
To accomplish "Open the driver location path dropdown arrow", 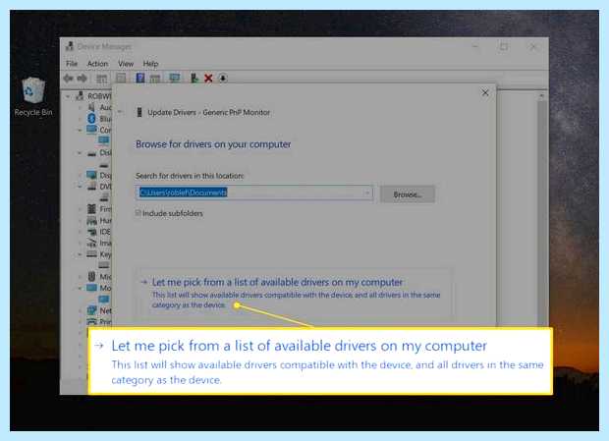I will pyautogui.click(x=367, y=193).
